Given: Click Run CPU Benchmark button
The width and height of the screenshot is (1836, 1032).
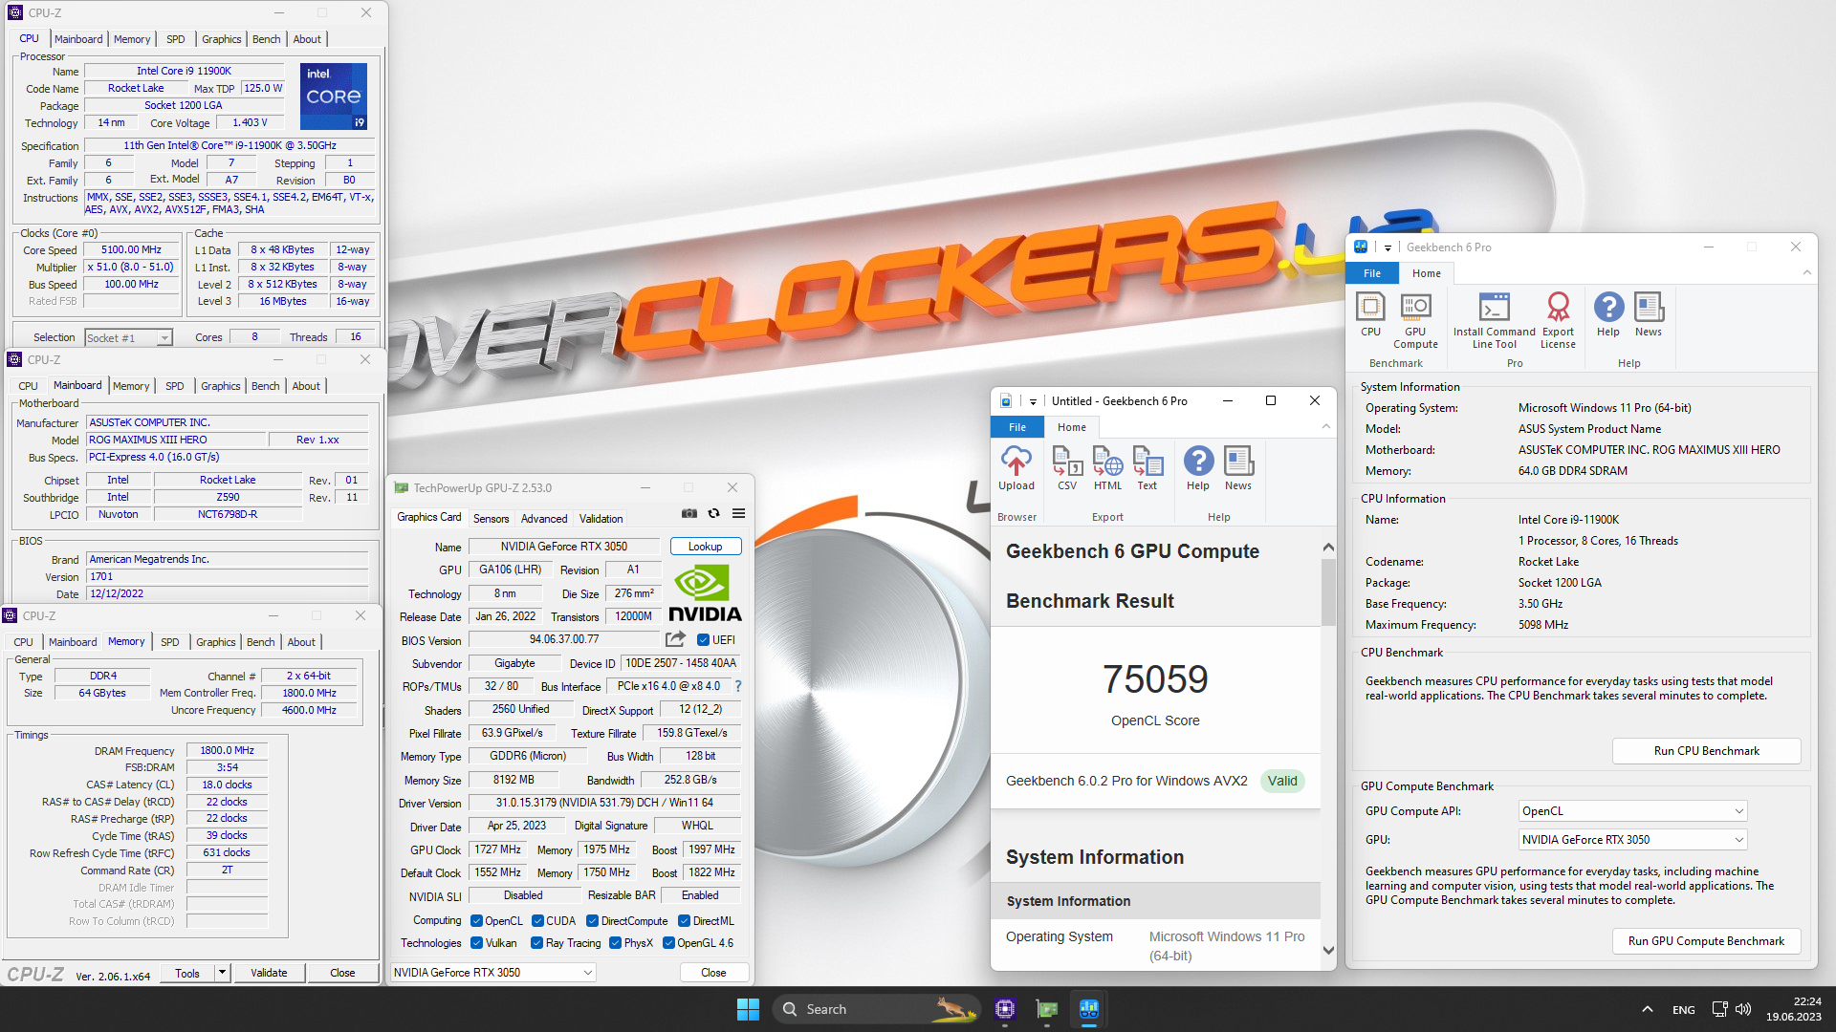Looking at the screenshot, I should pyautogui.click(x=1706, y=751).
